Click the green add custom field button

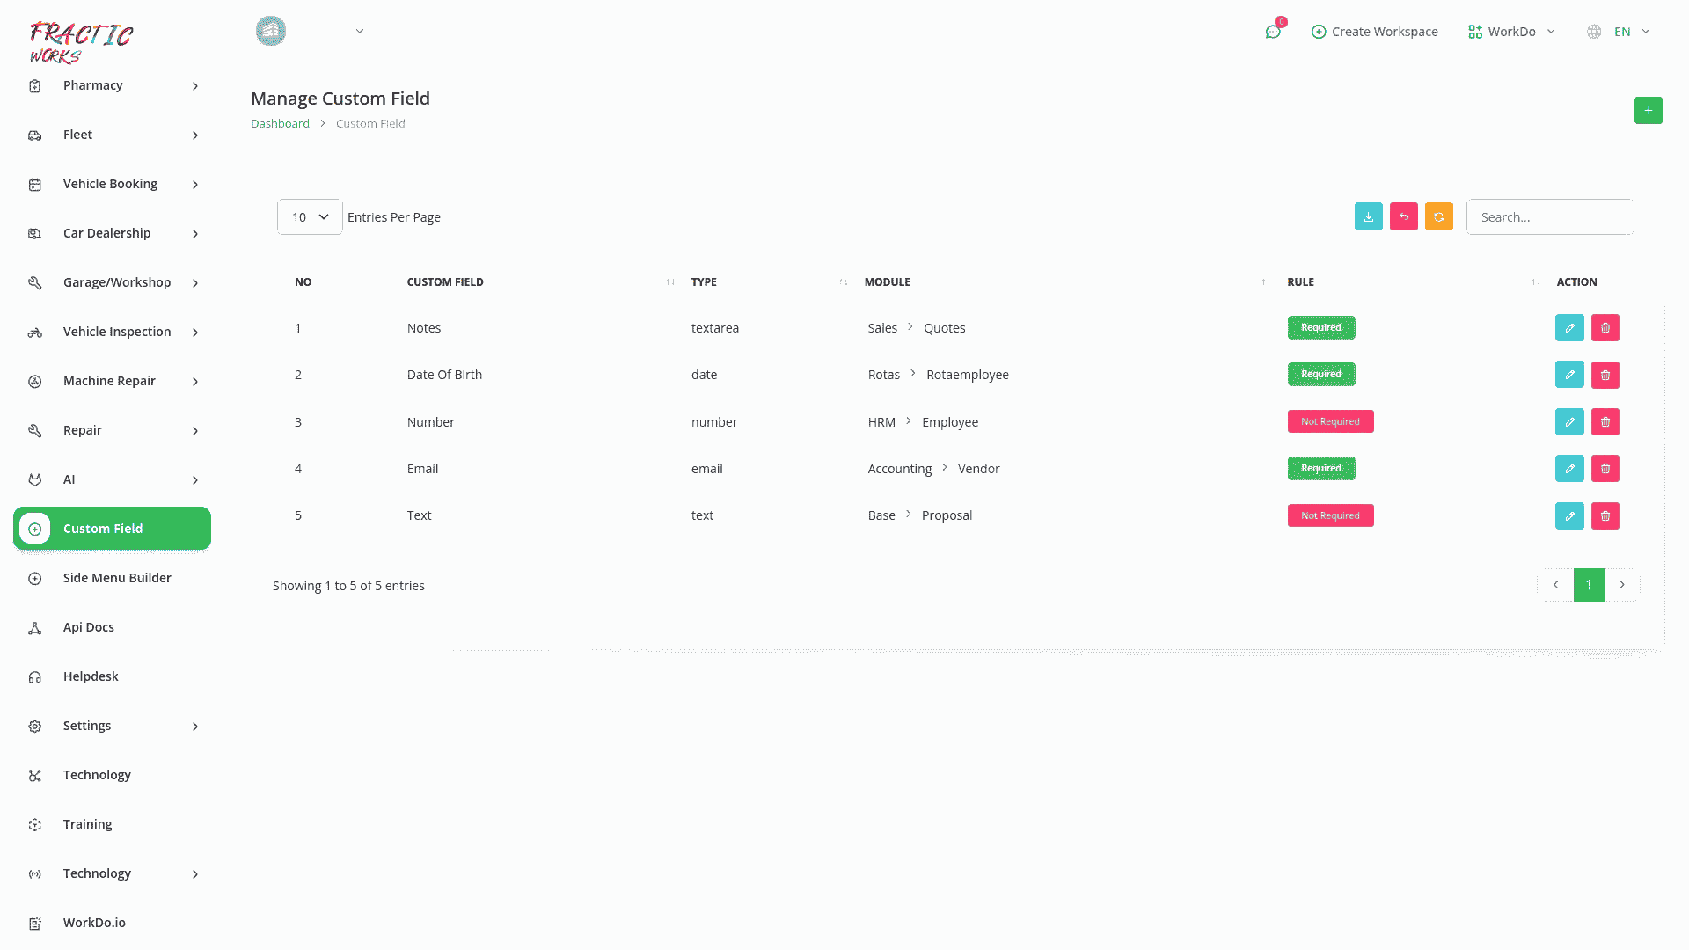pos(1648,111)
